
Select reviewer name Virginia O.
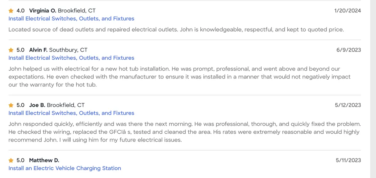click(x=42, y=11)
